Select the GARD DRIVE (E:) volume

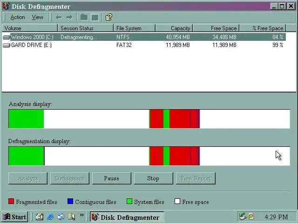(31, 45)
